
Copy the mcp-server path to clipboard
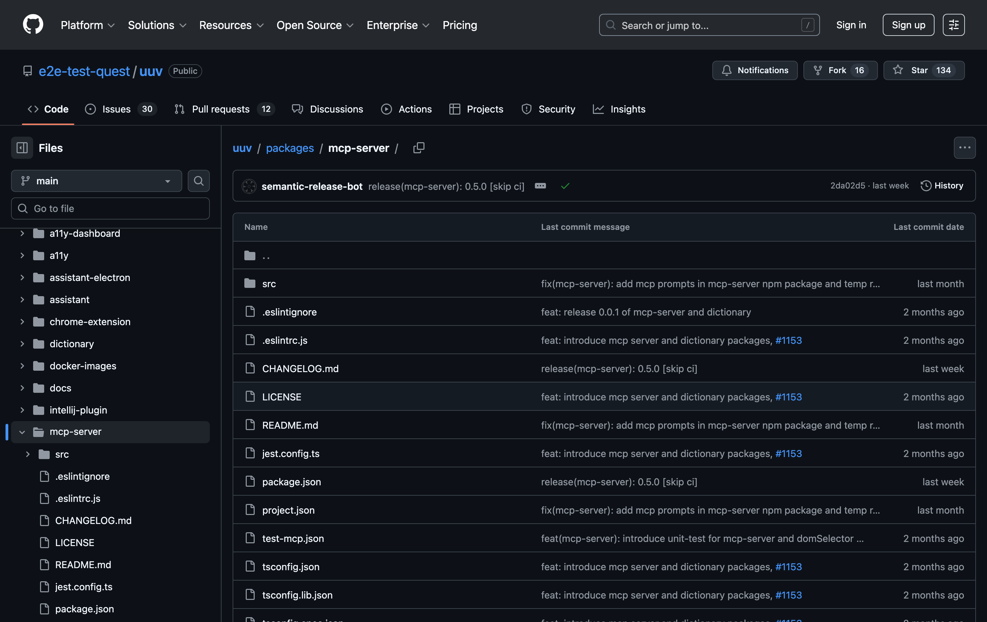[419, 148]
